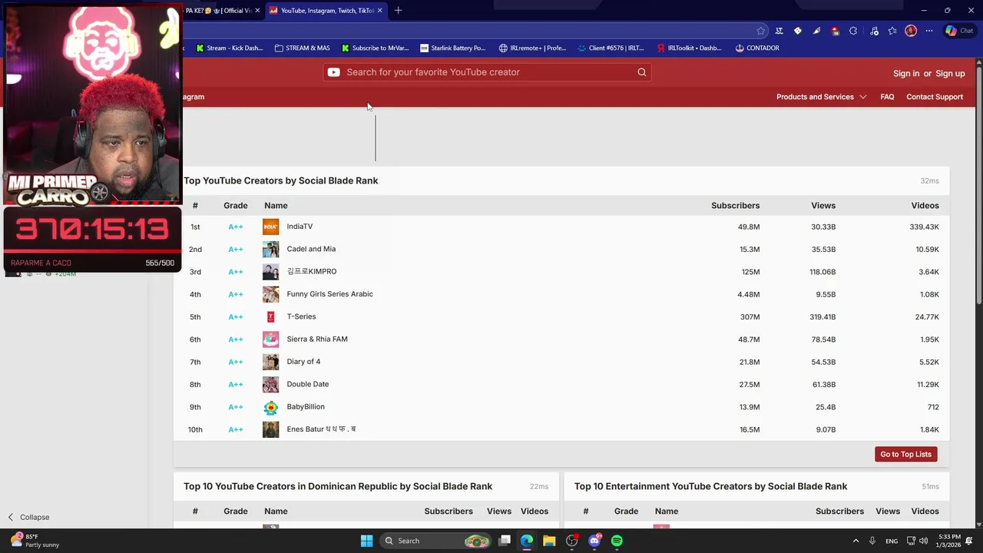Click the YouTube logo in the search box

pos(333,72)
